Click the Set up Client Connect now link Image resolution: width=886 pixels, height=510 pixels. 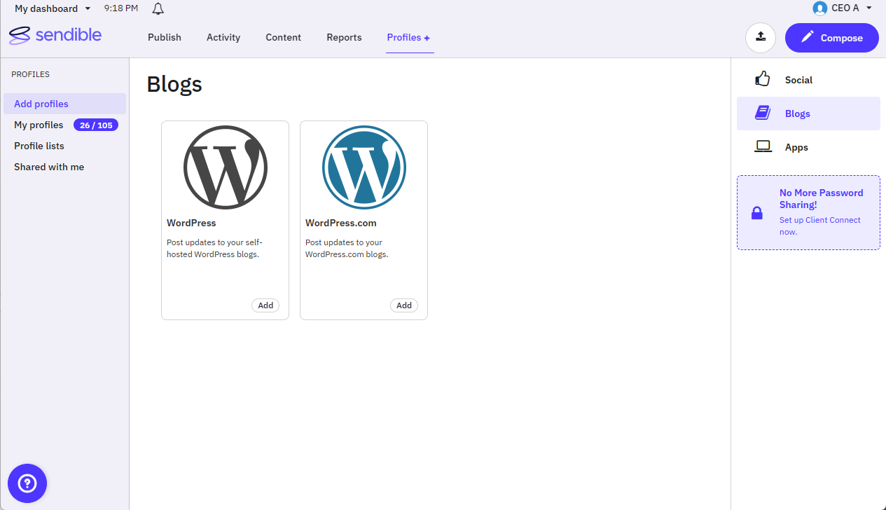pyautogui.click(x=820, y=226)
